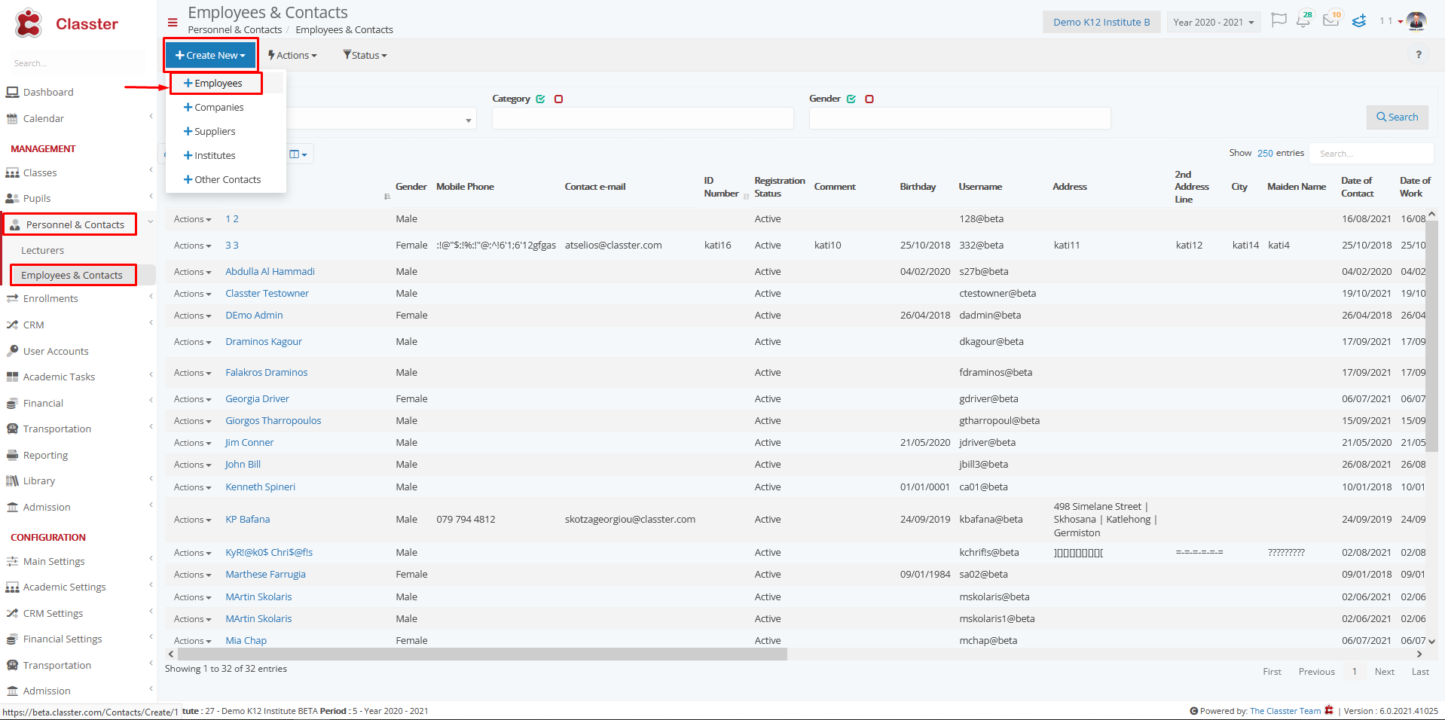Click the Category filter input field
Viewport: 1445px width, 720px height.
click(643, 118)
